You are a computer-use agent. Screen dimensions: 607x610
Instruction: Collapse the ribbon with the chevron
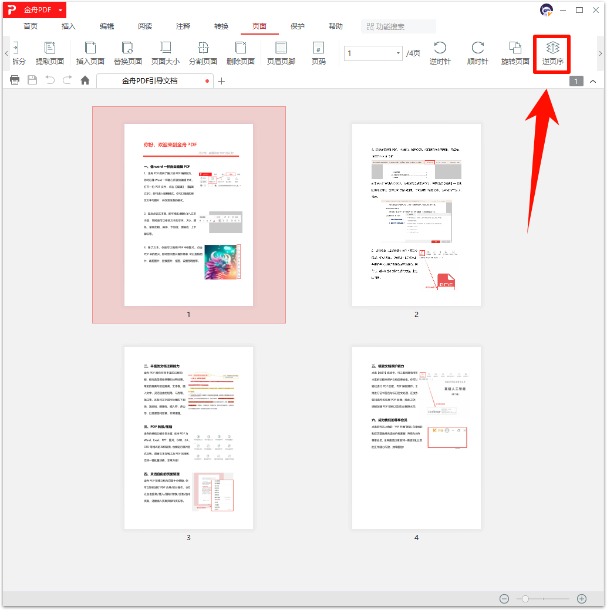[x=592, y=81]
